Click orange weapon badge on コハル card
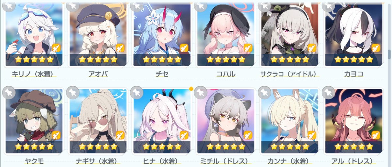Image resolution: width=392 pixels, height=167 pixels. point(248,48)
